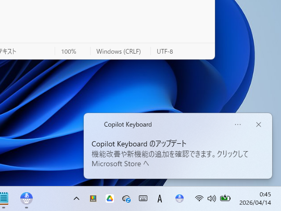
Task: Open the clock showing 0:45
Action: [x=265, y=194]
